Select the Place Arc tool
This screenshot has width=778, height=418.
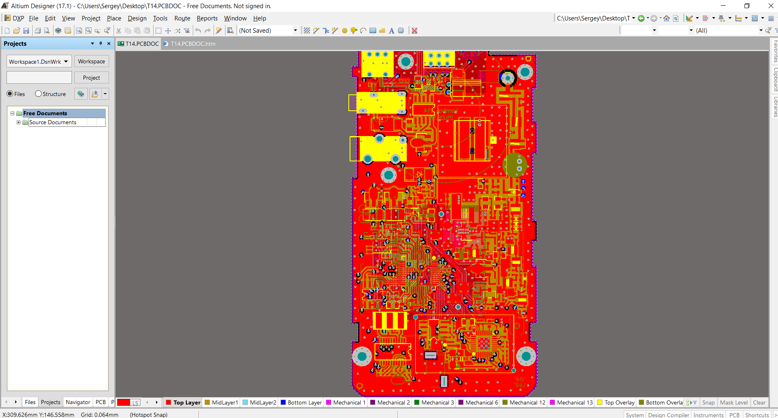[363, 31]
